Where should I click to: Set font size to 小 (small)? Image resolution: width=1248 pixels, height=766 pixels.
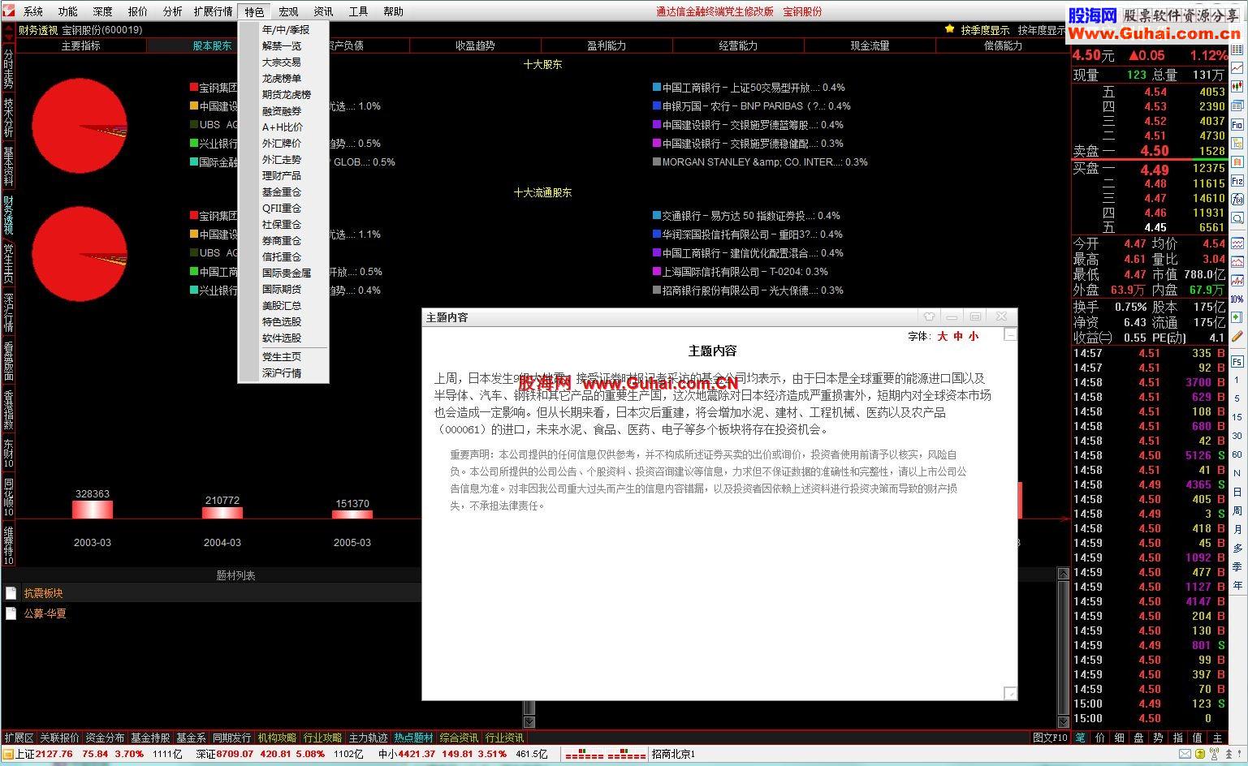(x=974, y=336)
